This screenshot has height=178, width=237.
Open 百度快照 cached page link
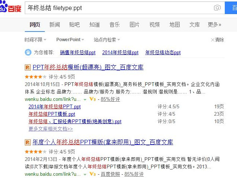[x=110, y=174]
